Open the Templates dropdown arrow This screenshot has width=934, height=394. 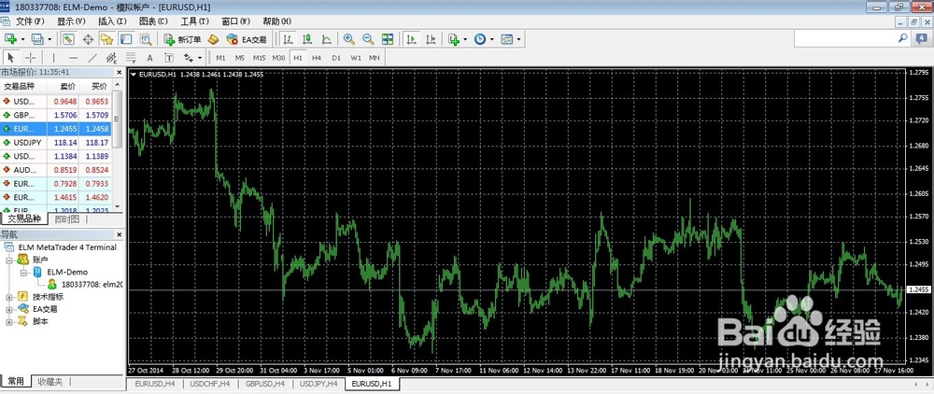point(518,39)
